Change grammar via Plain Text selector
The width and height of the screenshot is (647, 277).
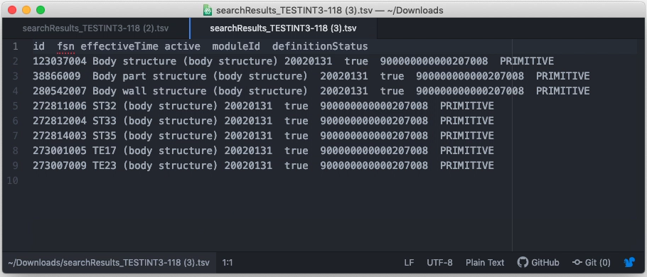point(485,263)
